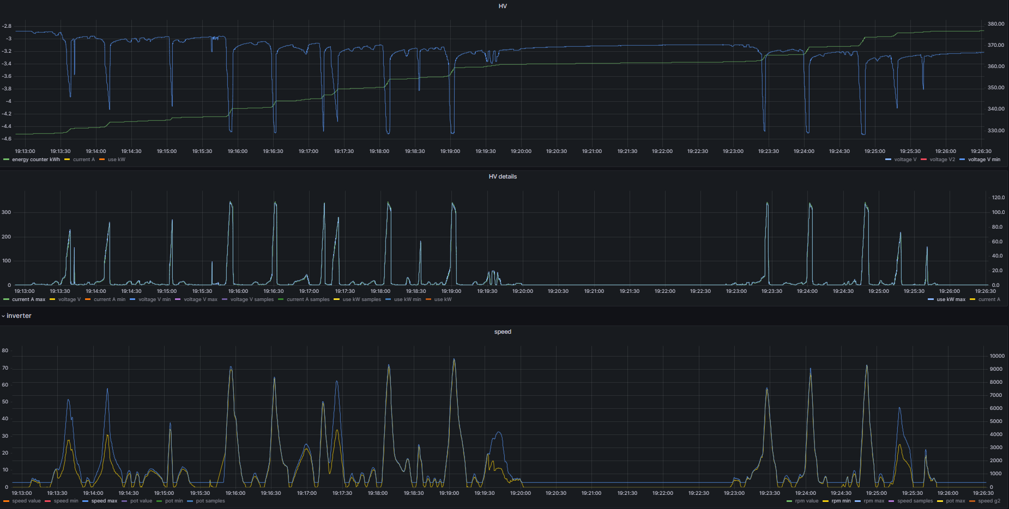
Task: Open the speed panel title menu
Action: [x=503, y=332]
